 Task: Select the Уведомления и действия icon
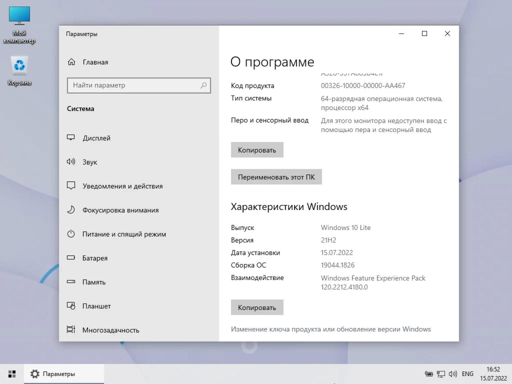coord(71,186)
